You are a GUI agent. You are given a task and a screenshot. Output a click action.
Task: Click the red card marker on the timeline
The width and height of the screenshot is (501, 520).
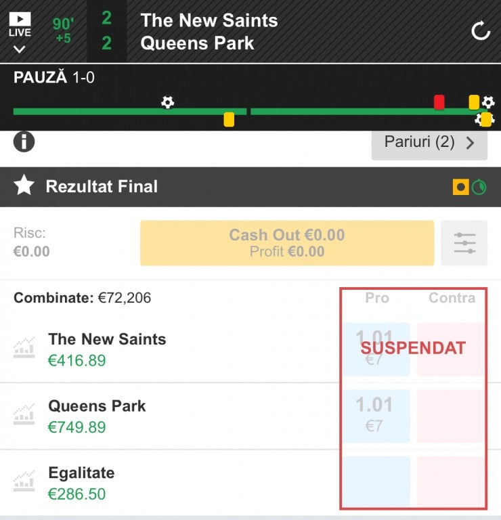[439, 102]
